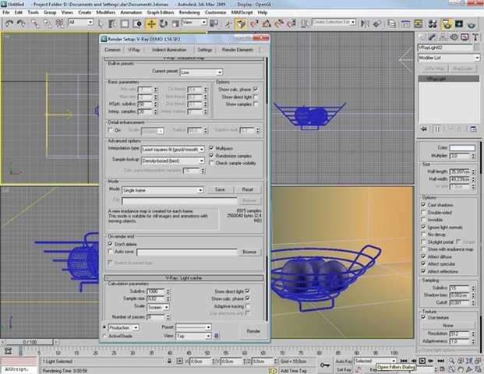Open the Hierarchy command panel tab

[x=443, y=37]
